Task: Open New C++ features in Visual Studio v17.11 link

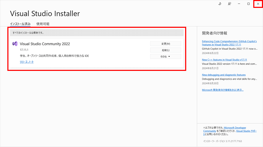Action: click(224, 60)
